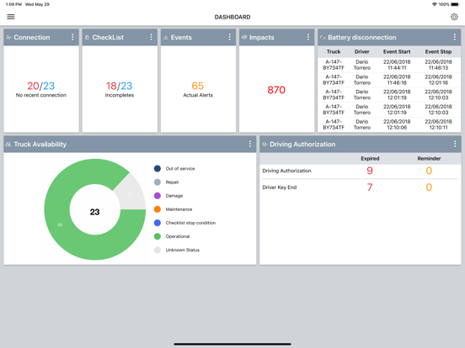Click the Expired column header

click(370, 158)
